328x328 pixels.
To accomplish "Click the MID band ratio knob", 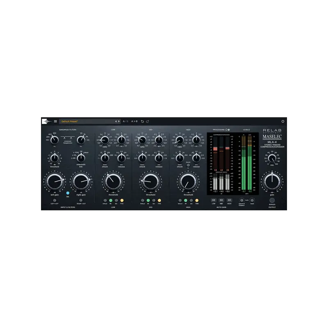I will point(142,140).
